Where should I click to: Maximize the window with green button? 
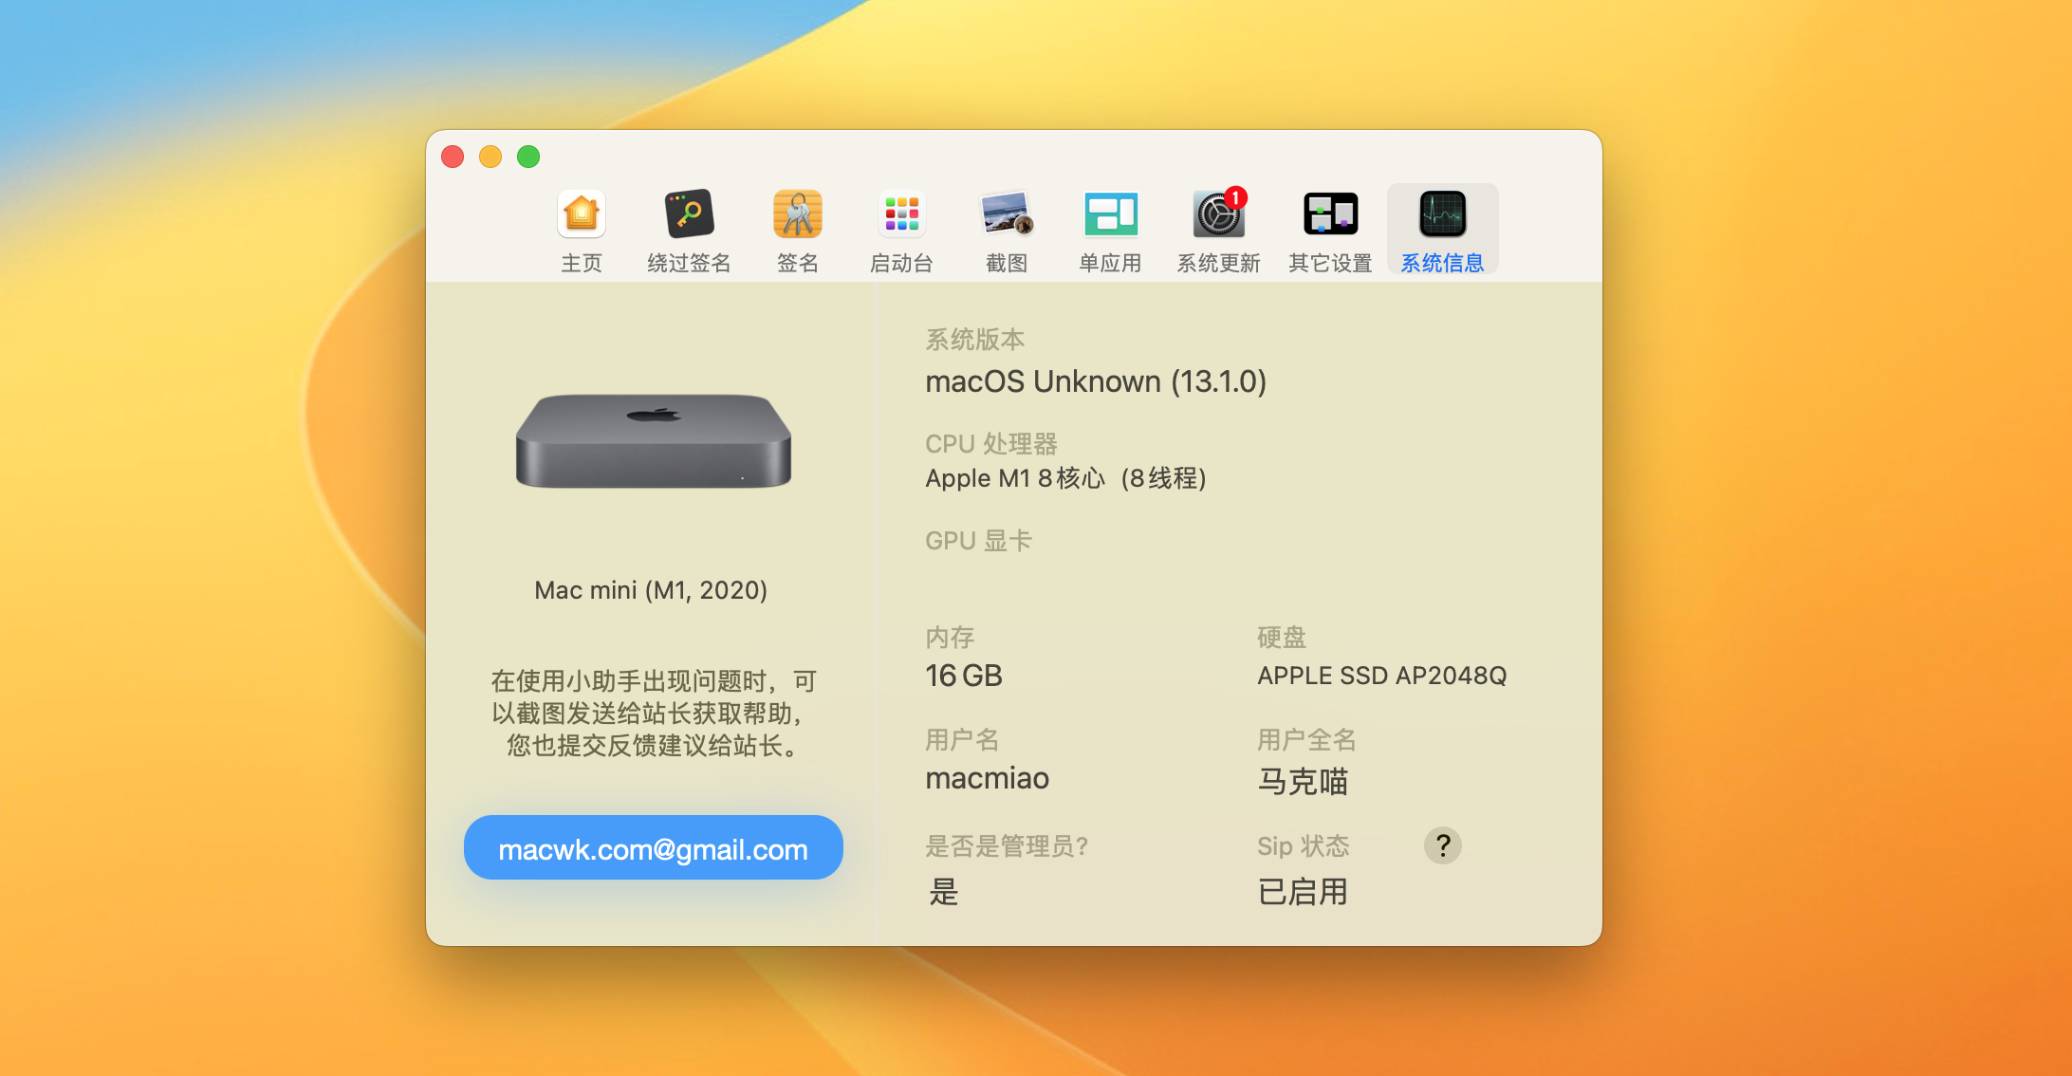(528, 157)
